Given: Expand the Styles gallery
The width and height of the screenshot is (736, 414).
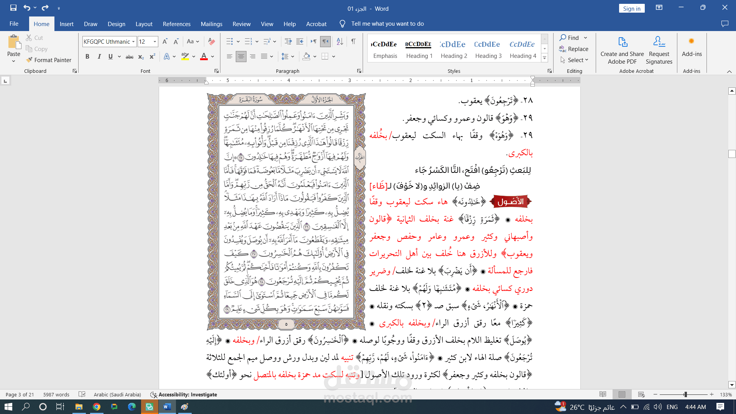Looking at the screenshot, I should (544, 58).
